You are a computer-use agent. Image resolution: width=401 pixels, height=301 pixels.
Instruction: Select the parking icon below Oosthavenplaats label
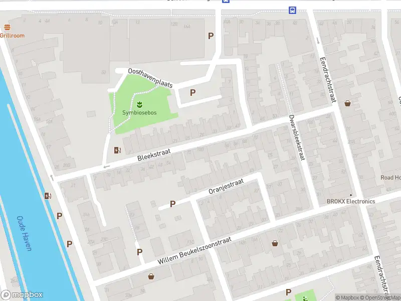(192, 92)
